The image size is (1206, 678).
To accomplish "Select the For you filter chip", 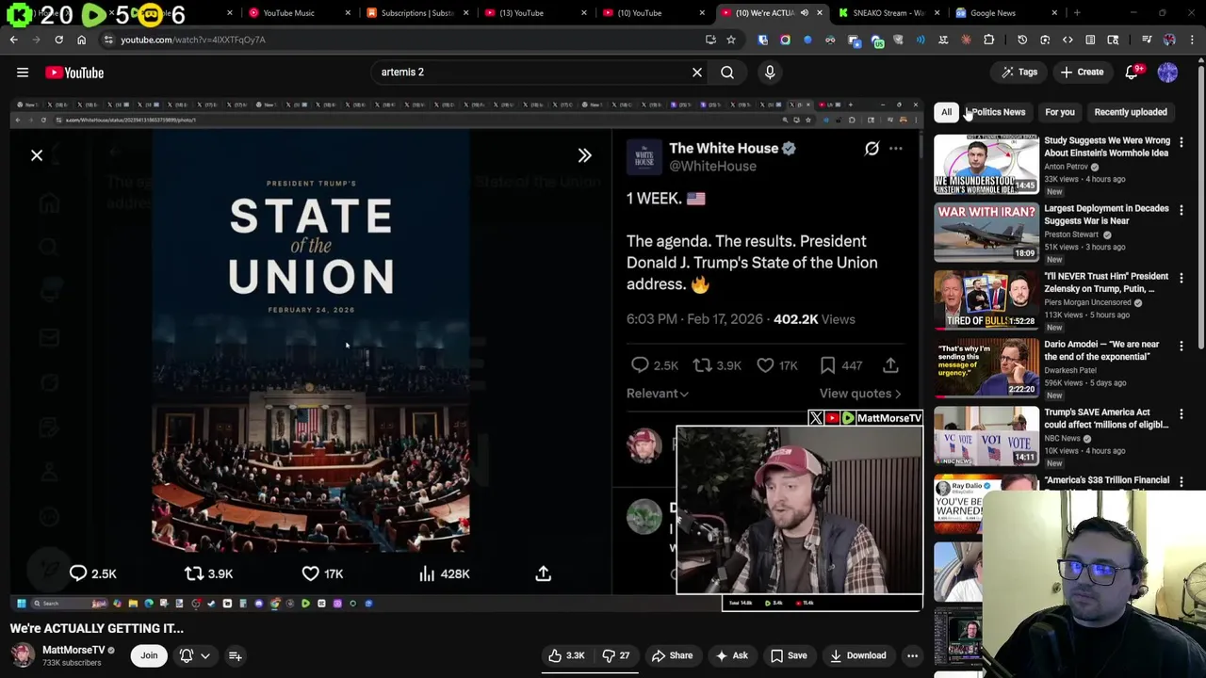I will pos(1060,112).
